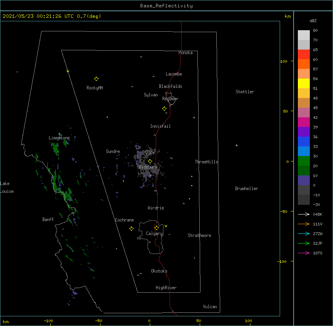333x326 pixels.
Task: Click the Lake Louise label
Action: [7, 187]
